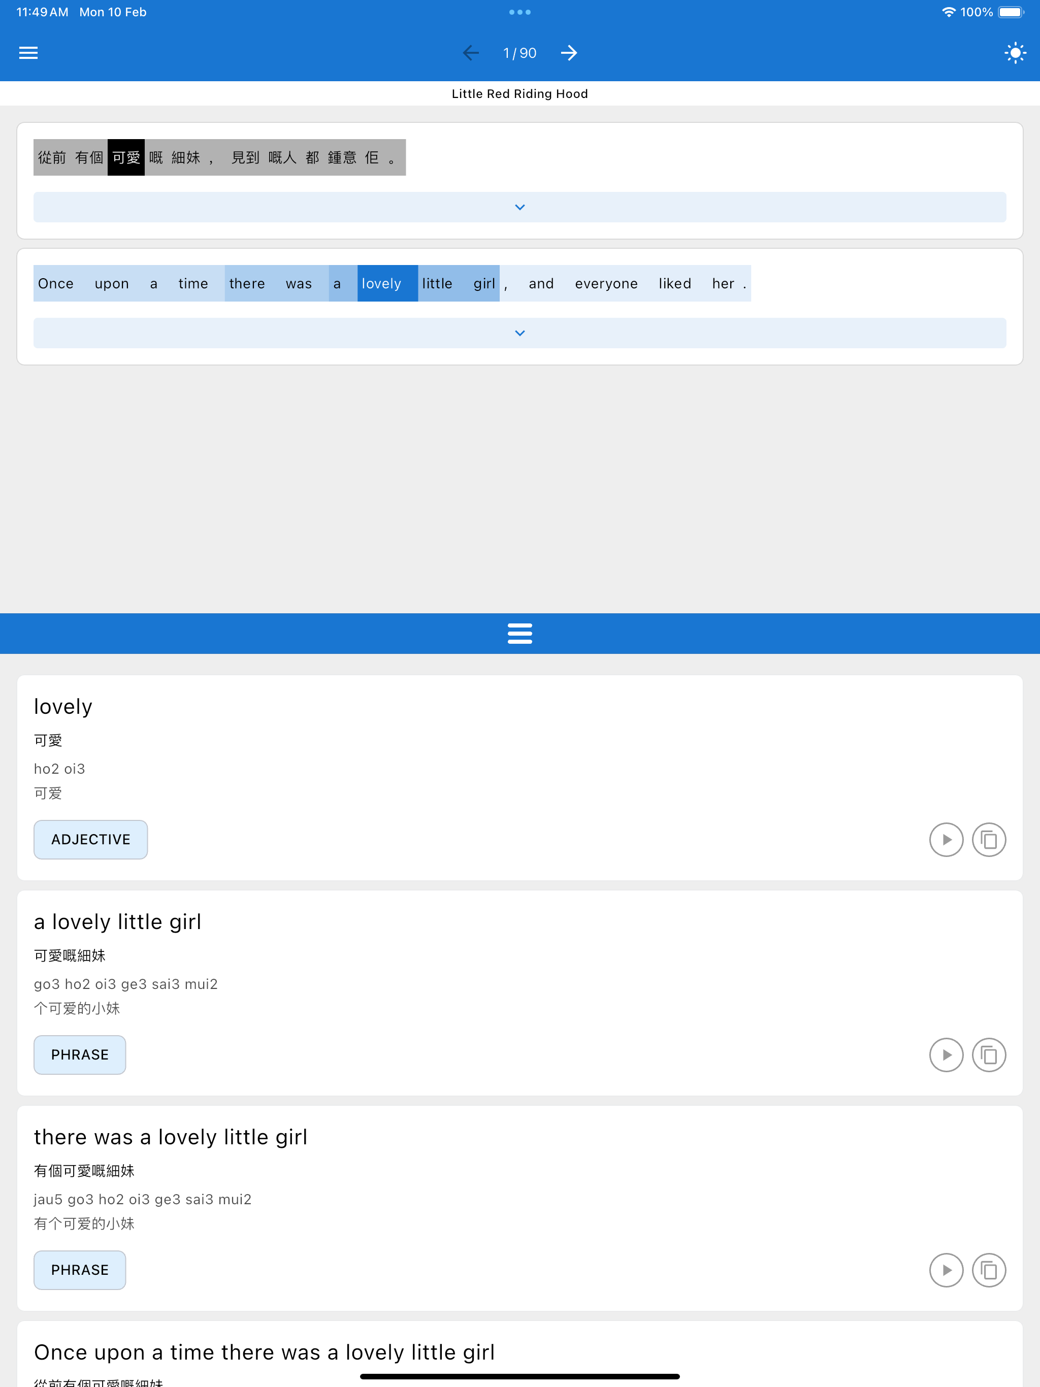Select the Cantonese word 都
This screenshot has width=1040, height=1387.
(x=312, y=157)
